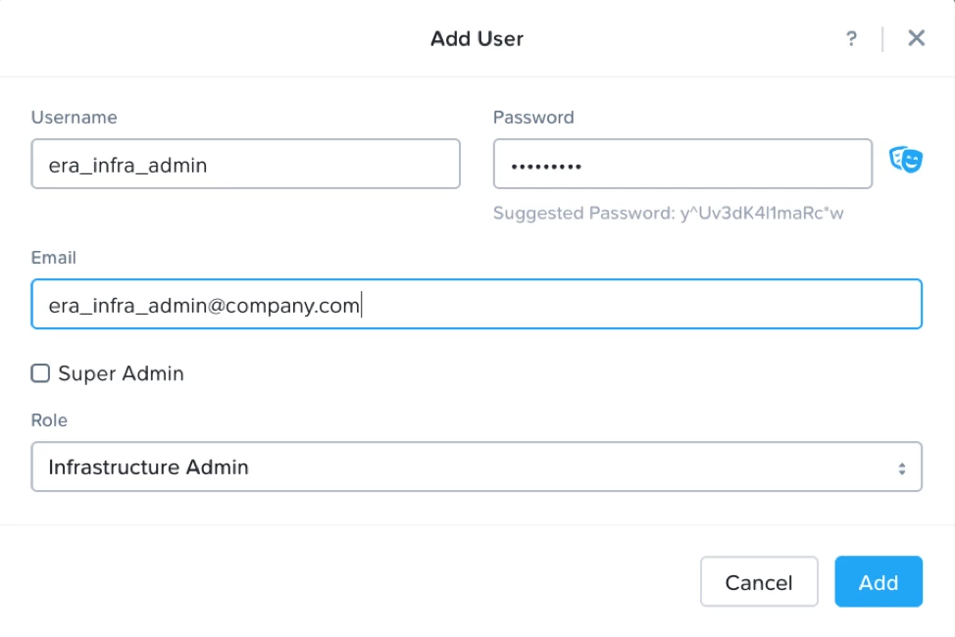Click the Super Admin label text

121,373
